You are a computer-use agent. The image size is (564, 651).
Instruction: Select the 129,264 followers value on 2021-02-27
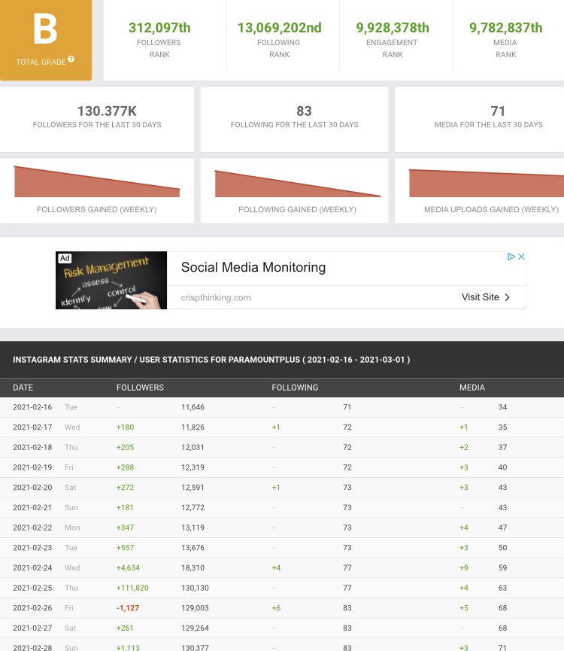pos(195,628)
